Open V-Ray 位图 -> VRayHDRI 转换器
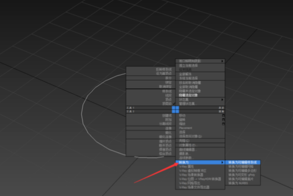The height and width of the screenshot is (196, 293). click(200, 179)
